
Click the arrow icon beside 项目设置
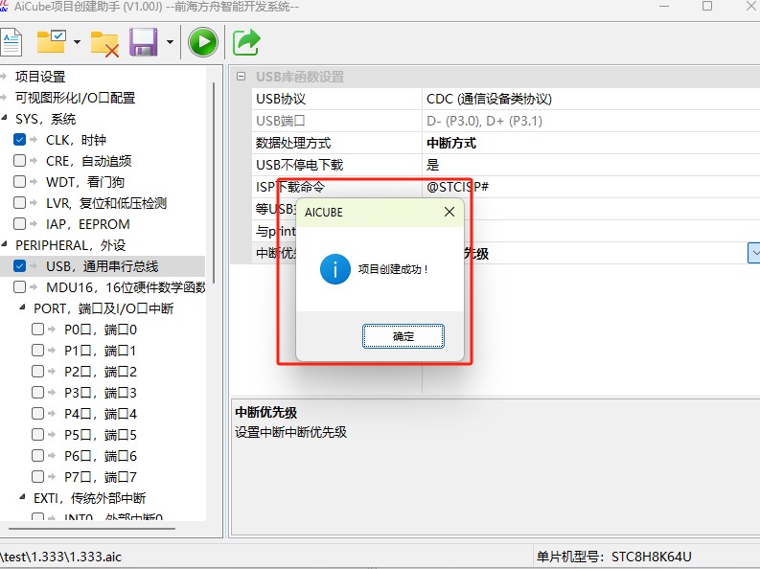tap(4, 76)
